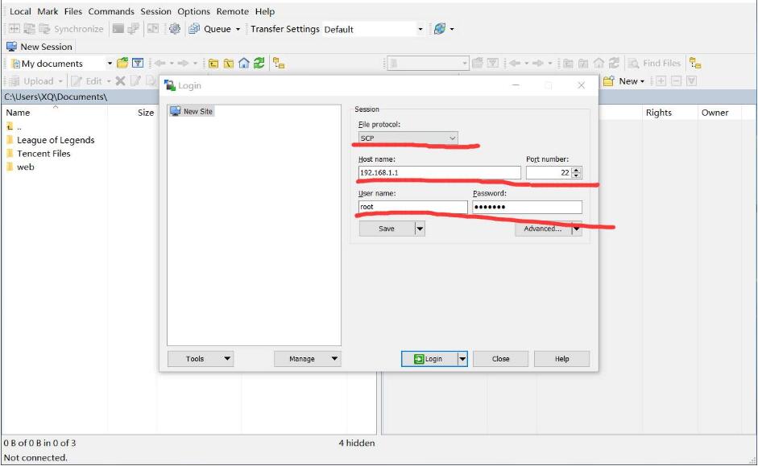758x466 pixels.
Task: Select the Tencent Files folder
Action: click(39, 154)
